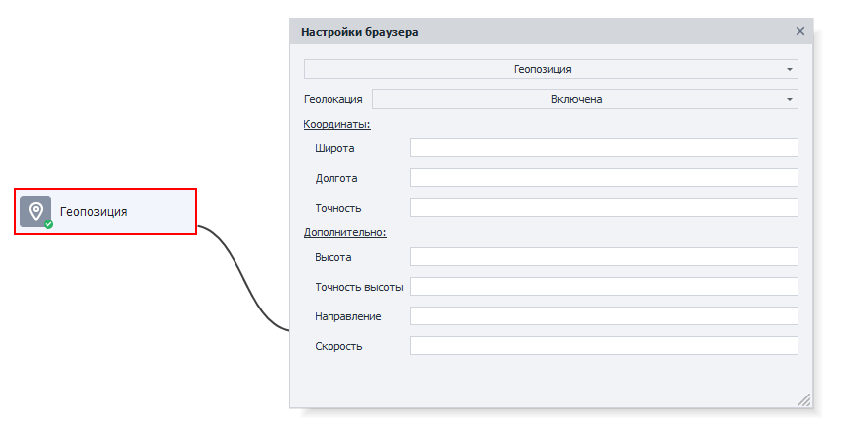This screenshot has height=440, width=845.
Task: Click the Высота input field
Action: coord(604,257)
